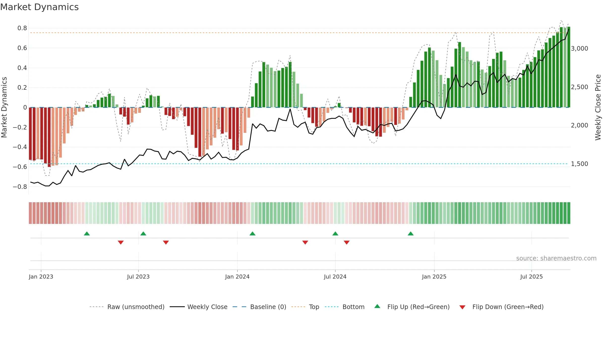This screenshot has width=605, height=340.
Task: Toggle the Top legend entry
Action: (305, 307)
